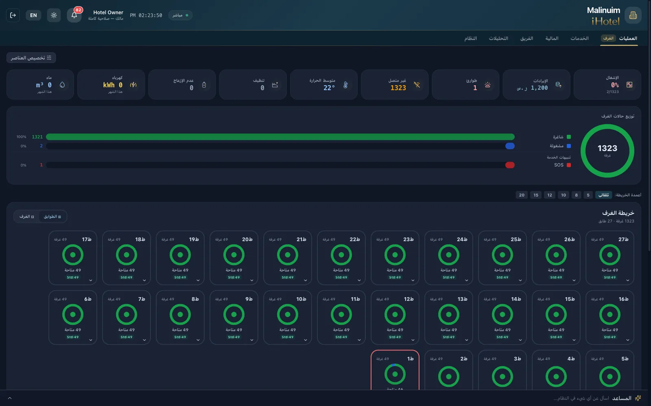This screenshot has height=406, width=651.
Task: Click the AI assistant sparkle icon
Action: tap(638, 398)
